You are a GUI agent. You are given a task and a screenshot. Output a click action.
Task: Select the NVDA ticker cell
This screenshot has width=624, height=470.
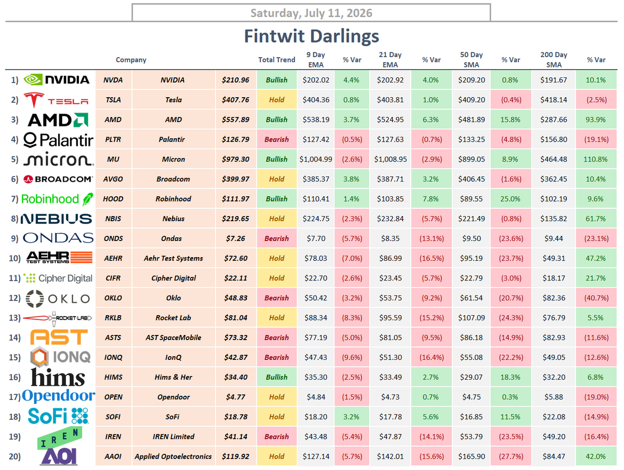point(113,80)
